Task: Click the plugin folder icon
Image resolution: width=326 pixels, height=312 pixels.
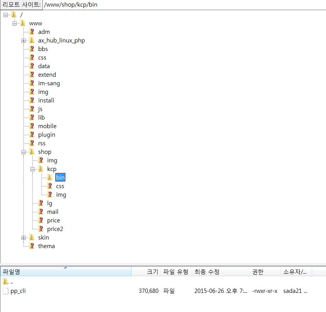Action: (x=32, y=135)
